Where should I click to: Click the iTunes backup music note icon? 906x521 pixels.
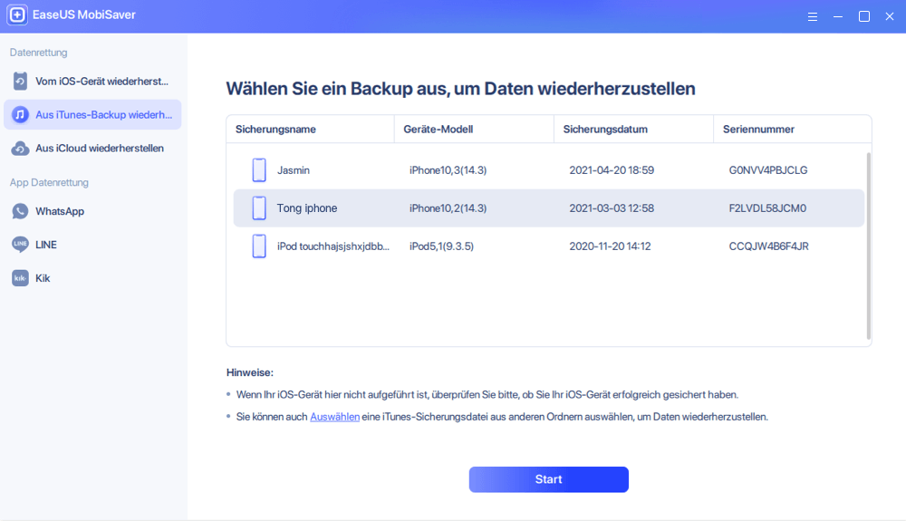coord(20,115)
